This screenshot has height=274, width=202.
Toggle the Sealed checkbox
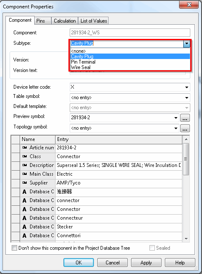(x=152, y=248)
